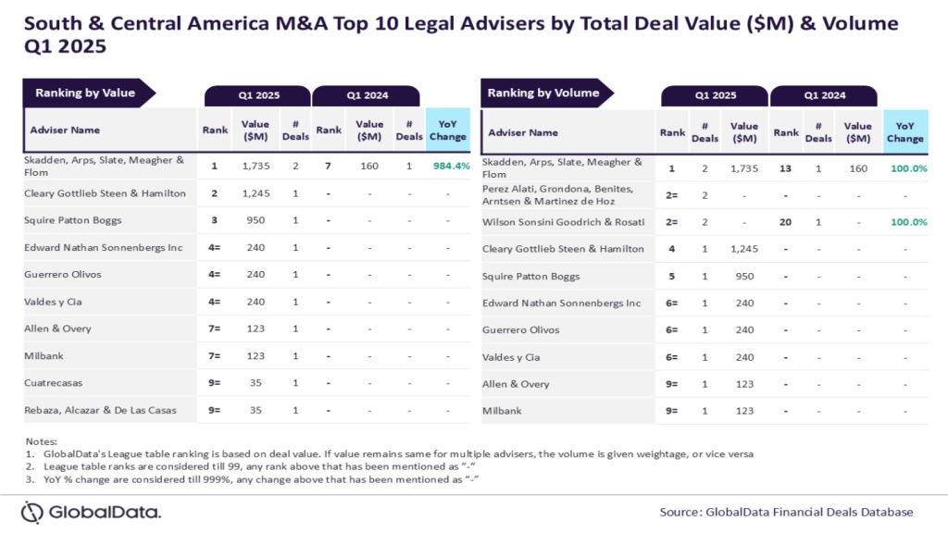Select the Ranking by Value tab

pyautogui.click(x=85, y=93)
